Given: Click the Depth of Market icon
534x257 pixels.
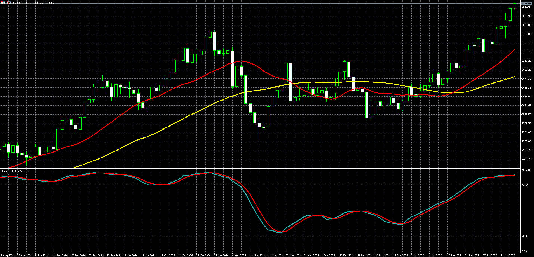Looking at the screenshot, I should [x=9, y=3].
